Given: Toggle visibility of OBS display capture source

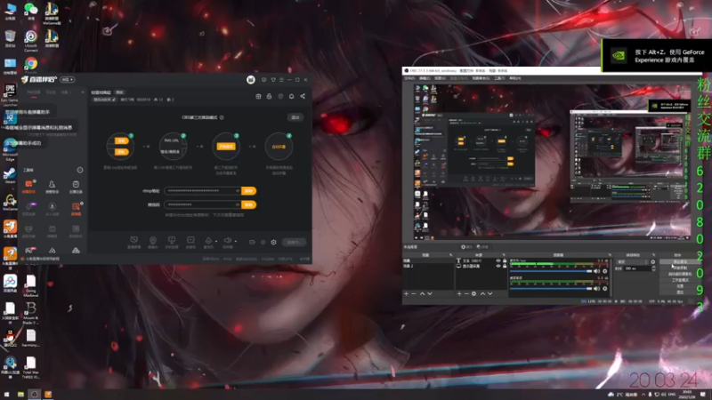Looking at the screenshot, I should (498, 266).
